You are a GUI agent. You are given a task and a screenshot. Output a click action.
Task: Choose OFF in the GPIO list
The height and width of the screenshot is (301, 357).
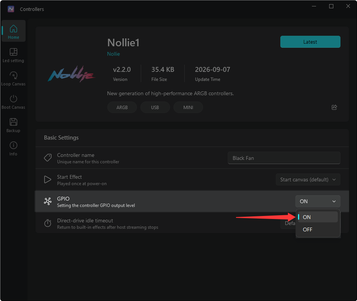coord(318,230)
